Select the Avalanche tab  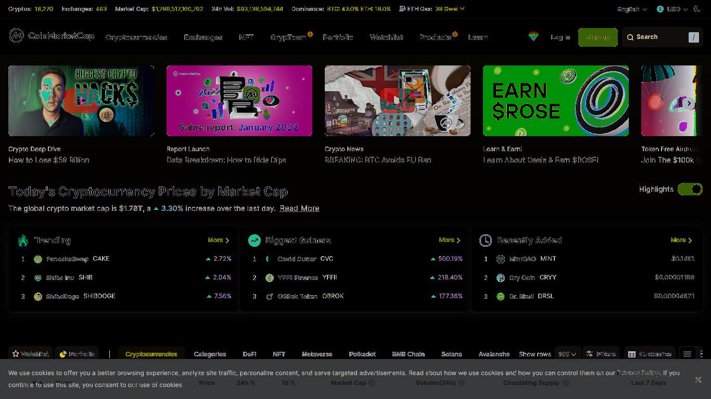(494, 354)
